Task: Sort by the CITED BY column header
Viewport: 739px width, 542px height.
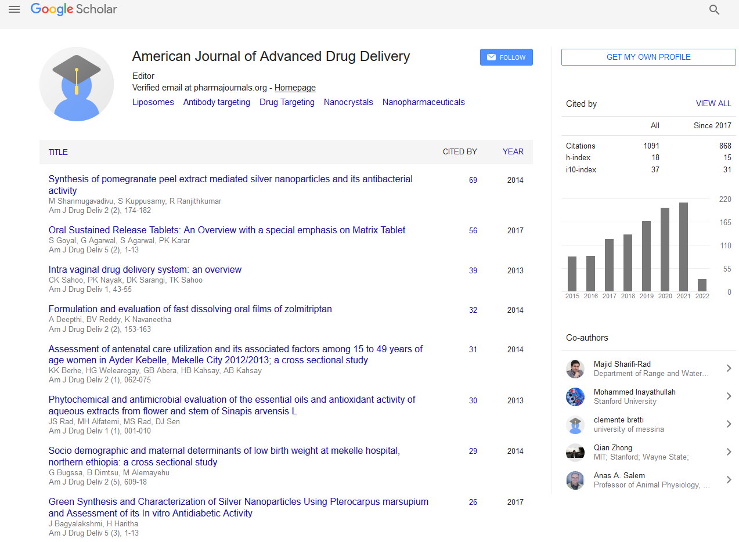Action: click(x=460, y=151)
